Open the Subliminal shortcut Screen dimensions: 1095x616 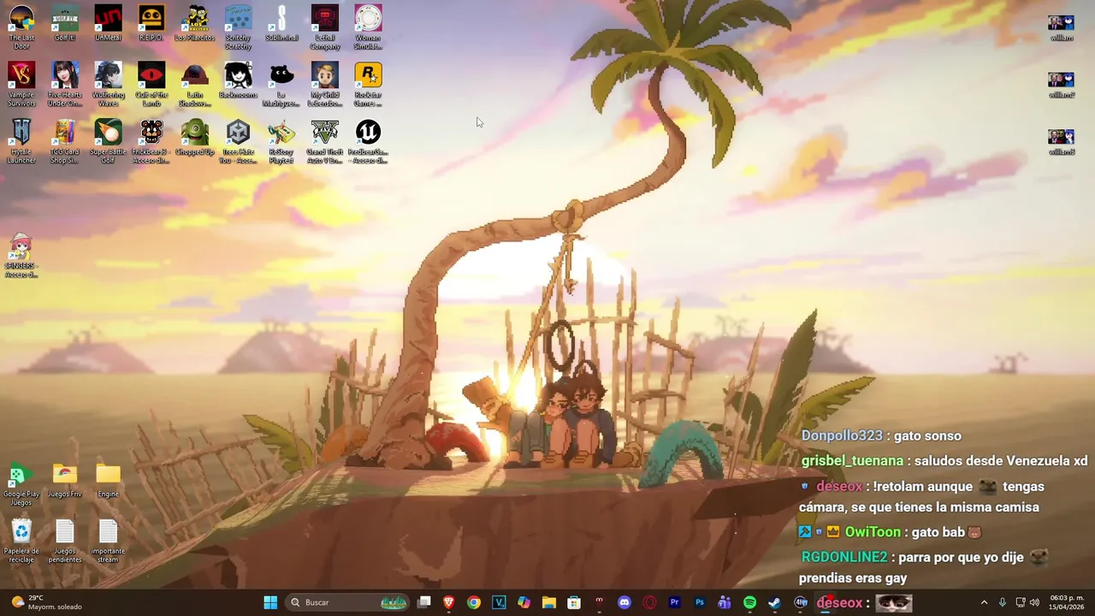pyautogui.click(x=281, y=24)
